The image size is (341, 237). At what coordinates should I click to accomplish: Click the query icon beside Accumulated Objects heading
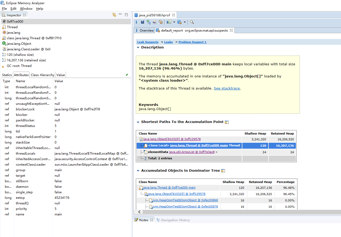click(223, 171)
